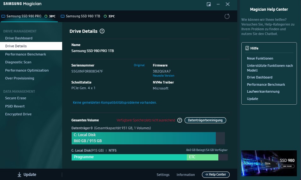Open Settings in the bottom bar

point(163,175)
